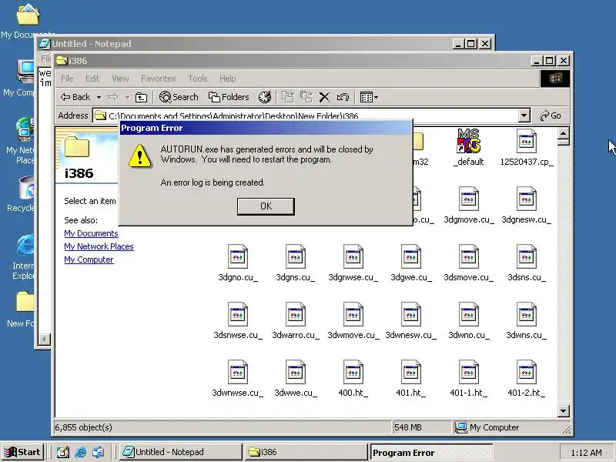This screenshot has height=462, width=616.
Task: Click the Go button next to Address
Action: point(551,115)
